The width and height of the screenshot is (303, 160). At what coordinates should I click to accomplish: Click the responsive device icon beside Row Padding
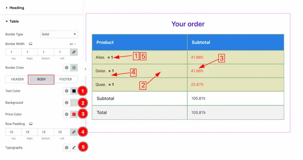tap(30, 124)
